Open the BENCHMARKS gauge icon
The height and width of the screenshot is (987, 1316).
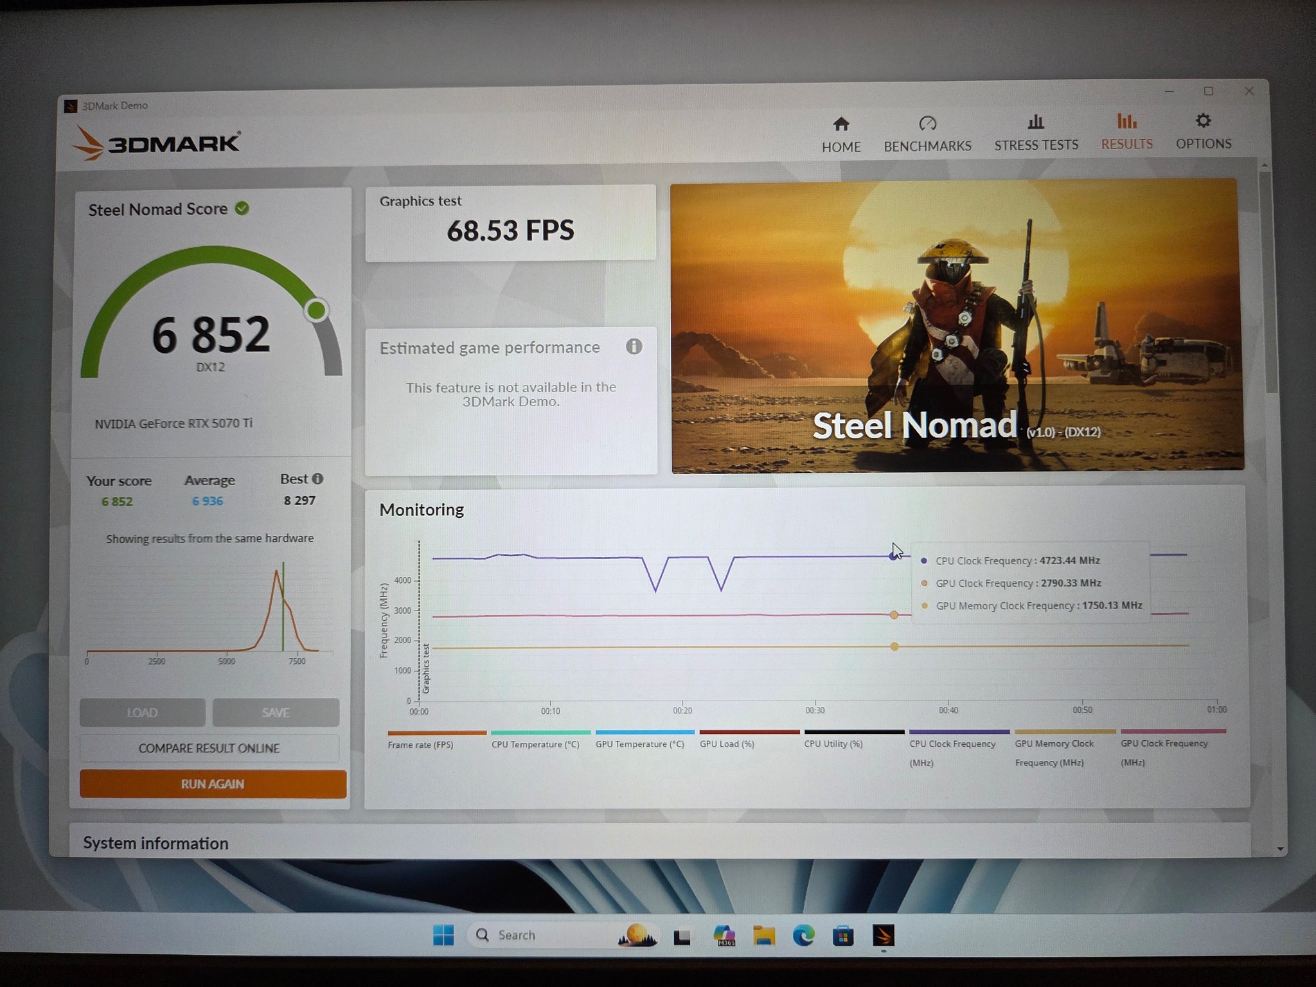coord(927,123)
